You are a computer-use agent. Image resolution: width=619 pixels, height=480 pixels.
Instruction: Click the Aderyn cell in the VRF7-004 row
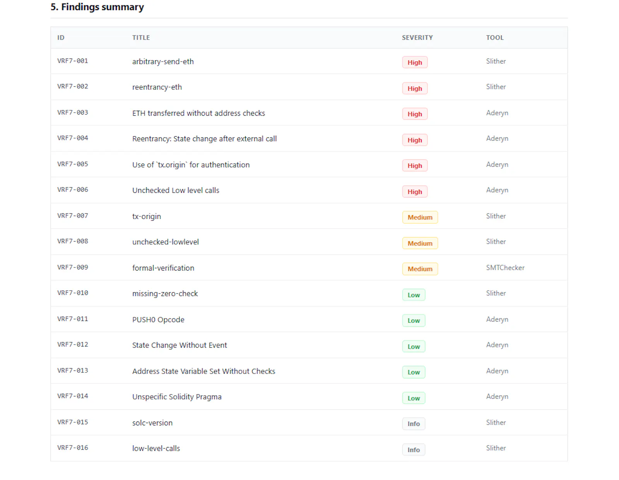tap(497, 138)
